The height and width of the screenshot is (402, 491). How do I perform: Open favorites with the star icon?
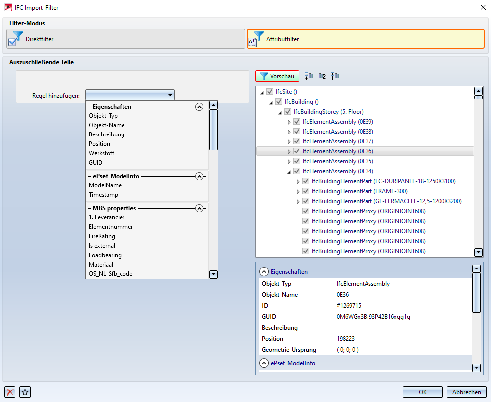tap(25, 392)
